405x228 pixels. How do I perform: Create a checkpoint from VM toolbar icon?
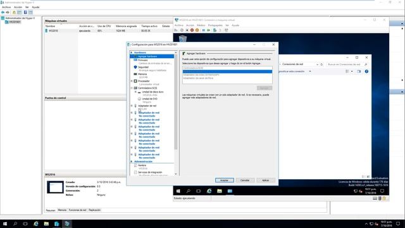215,30
